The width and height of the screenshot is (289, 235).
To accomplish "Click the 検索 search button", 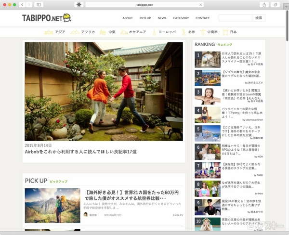I will click(259, 18).
